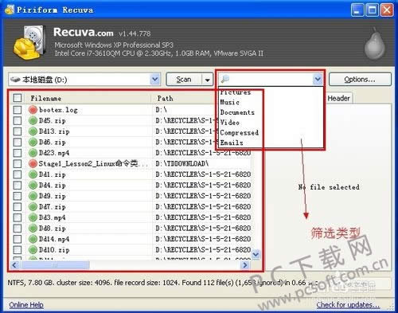Click the Recuva hard hat drive logo
398x313 pixels.
pos(29,43)
